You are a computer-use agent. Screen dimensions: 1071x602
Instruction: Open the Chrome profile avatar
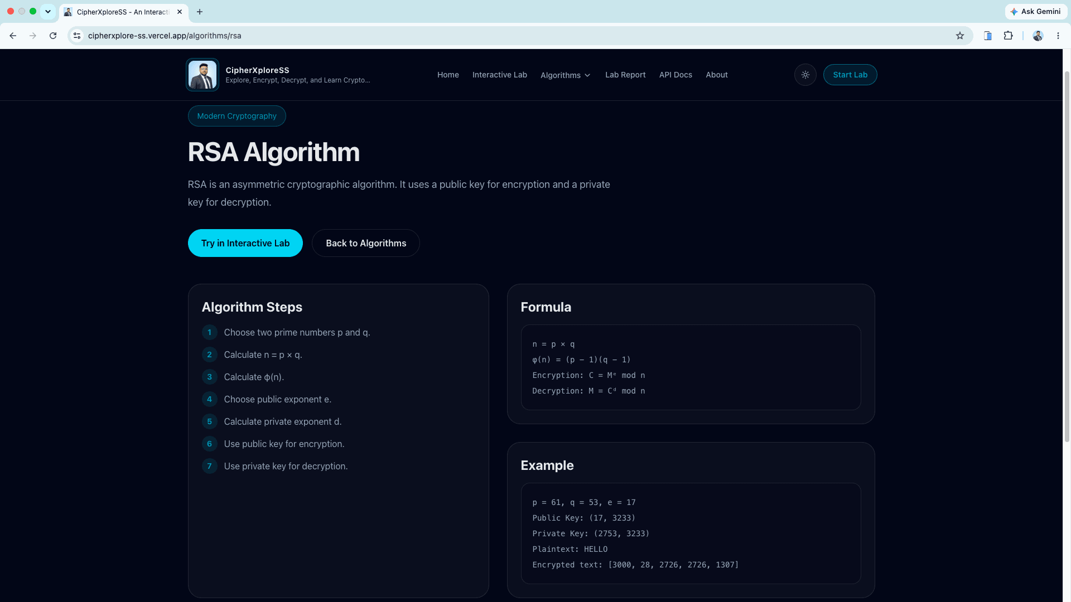pyautogui.click(x=1038, y=36)
